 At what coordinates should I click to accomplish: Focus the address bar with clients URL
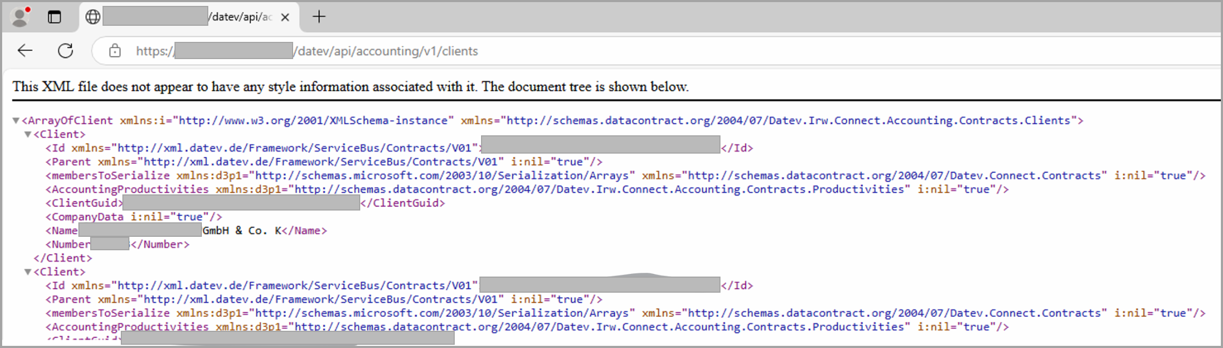387,51
